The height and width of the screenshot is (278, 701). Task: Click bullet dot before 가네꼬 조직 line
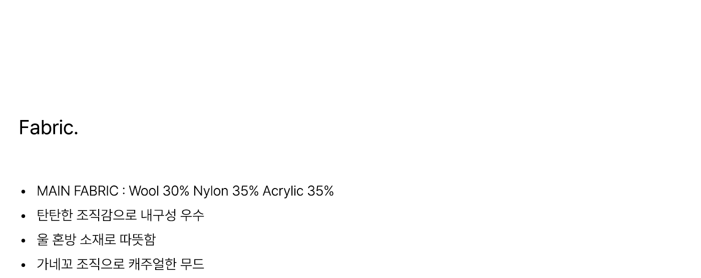[23, 264]
